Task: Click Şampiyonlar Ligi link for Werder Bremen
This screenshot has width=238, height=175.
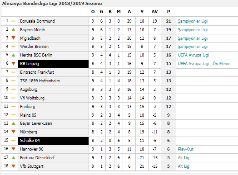Action: (x=193, y=47)
